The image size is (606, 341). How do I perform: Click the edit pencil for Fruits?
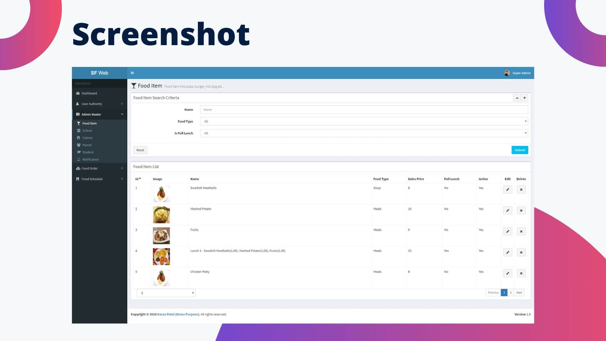coord(508,231)
